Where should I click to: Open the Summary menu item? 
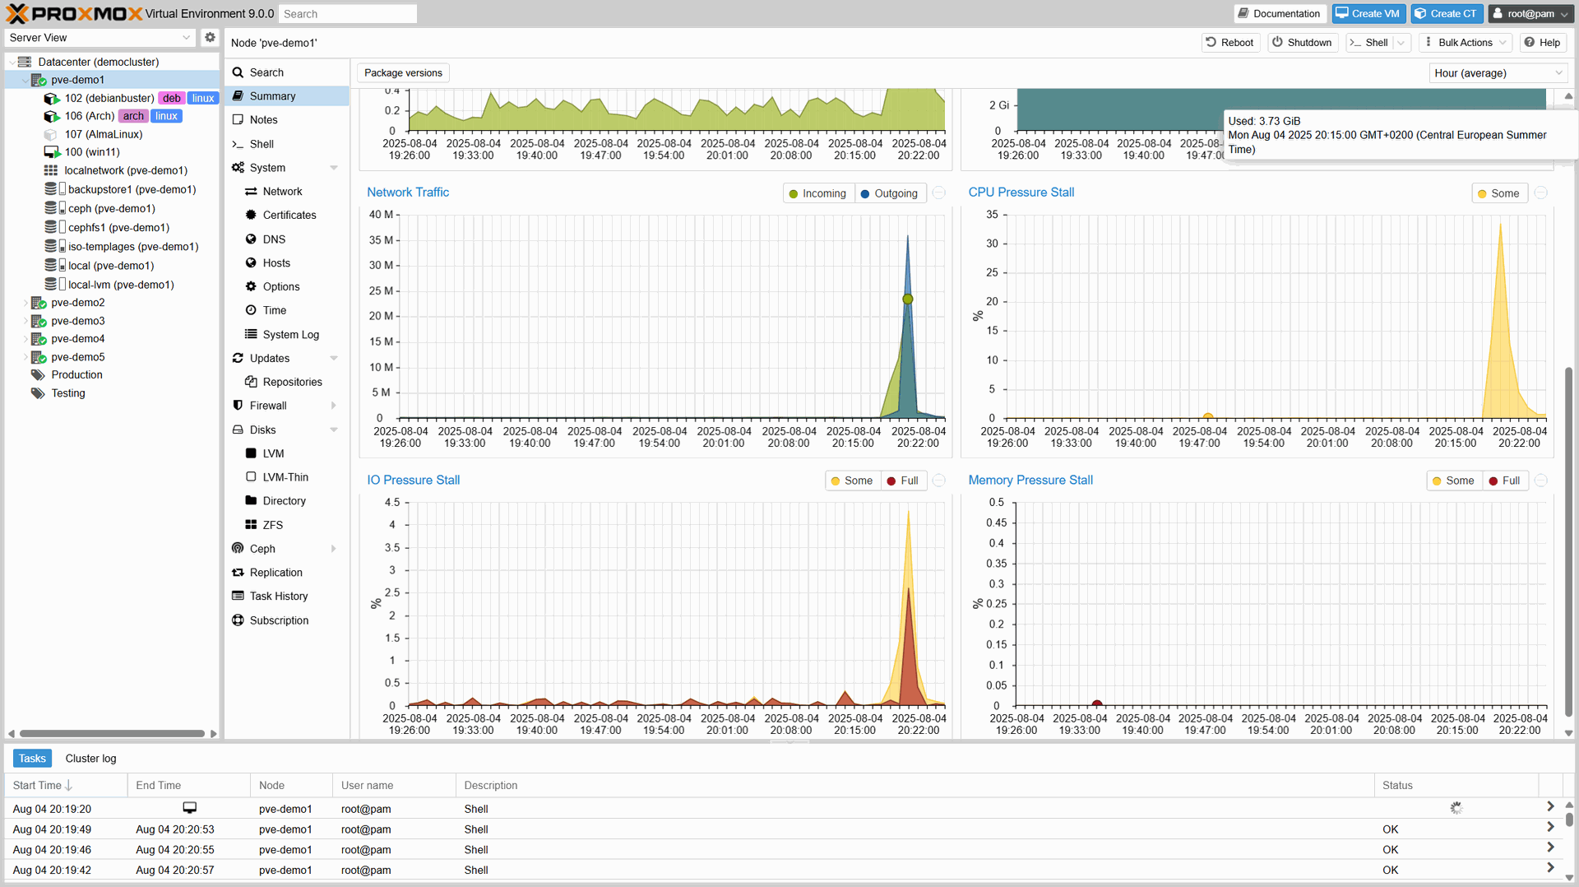coord(272,96)
